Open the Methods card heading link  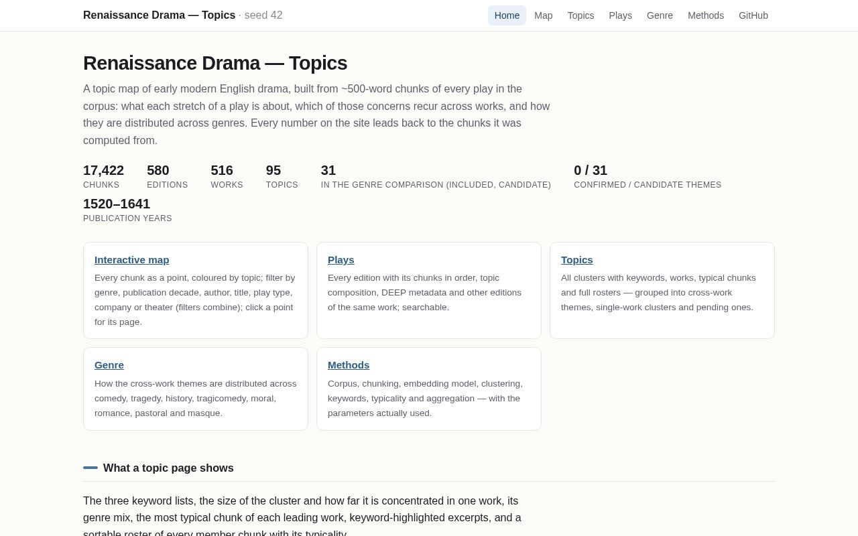click(x=349, y=365)
